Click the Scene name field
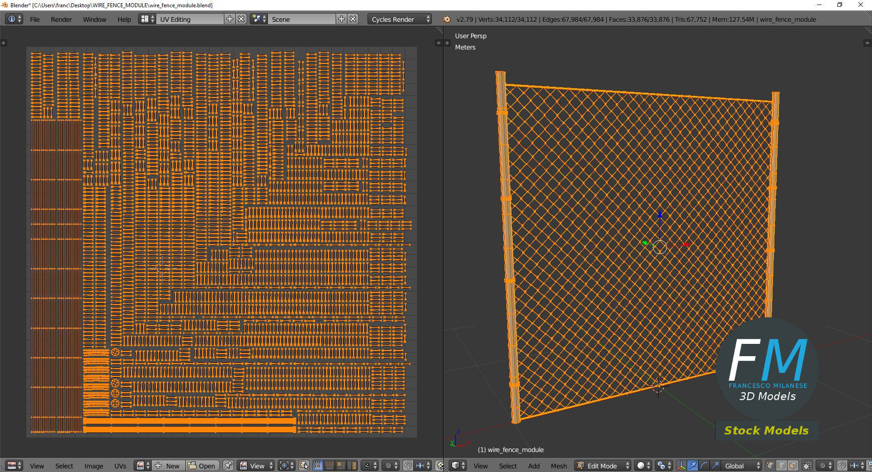872x472 pixels. point(302,19)
